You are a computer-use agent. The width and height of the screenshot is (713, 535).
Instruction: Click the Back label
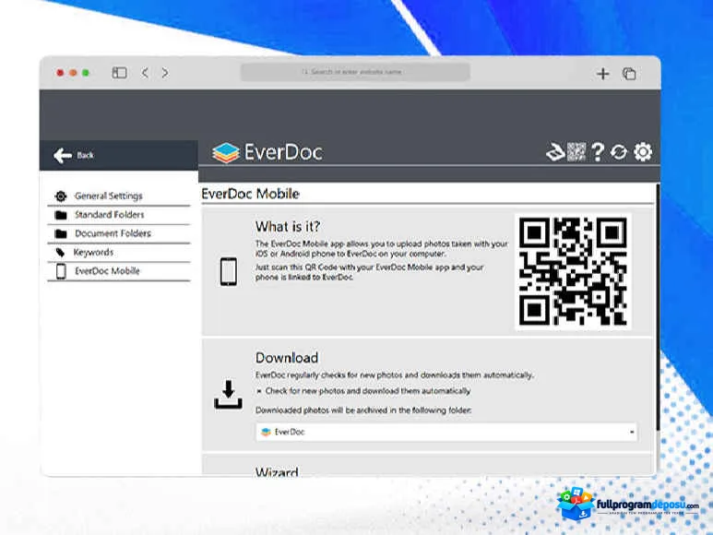[85, 156]
